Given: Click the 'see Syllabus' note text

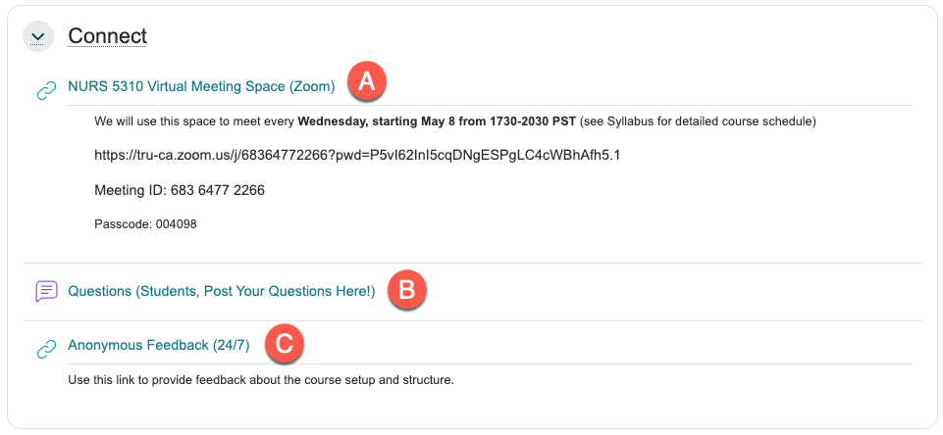Looking at the screenshot, I should 697,122.
